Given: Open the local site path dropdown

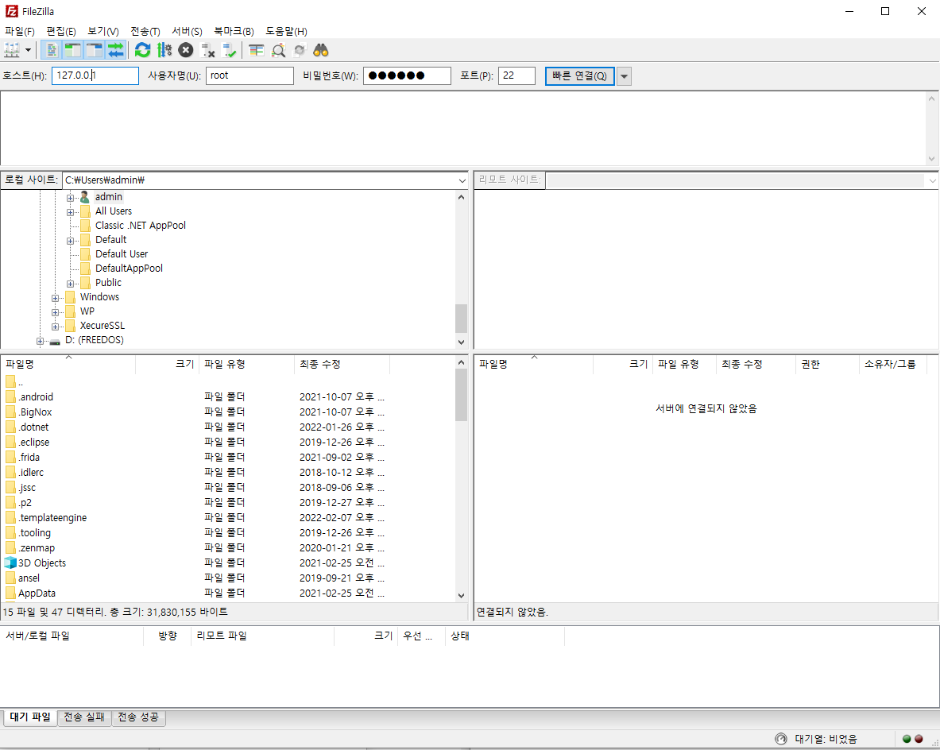Looking at the screenshot, I should pos(462,180).
